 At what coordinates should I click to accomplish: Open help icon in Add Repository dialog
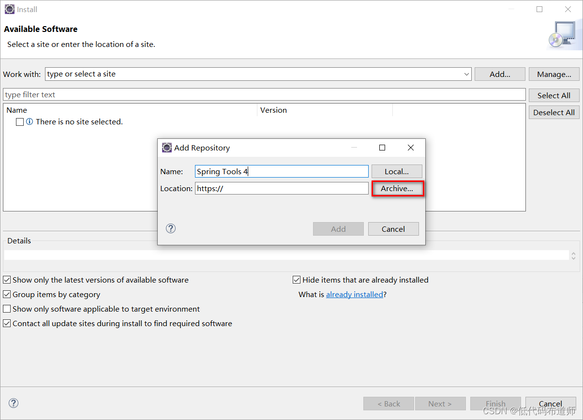(x=171, y=228)
